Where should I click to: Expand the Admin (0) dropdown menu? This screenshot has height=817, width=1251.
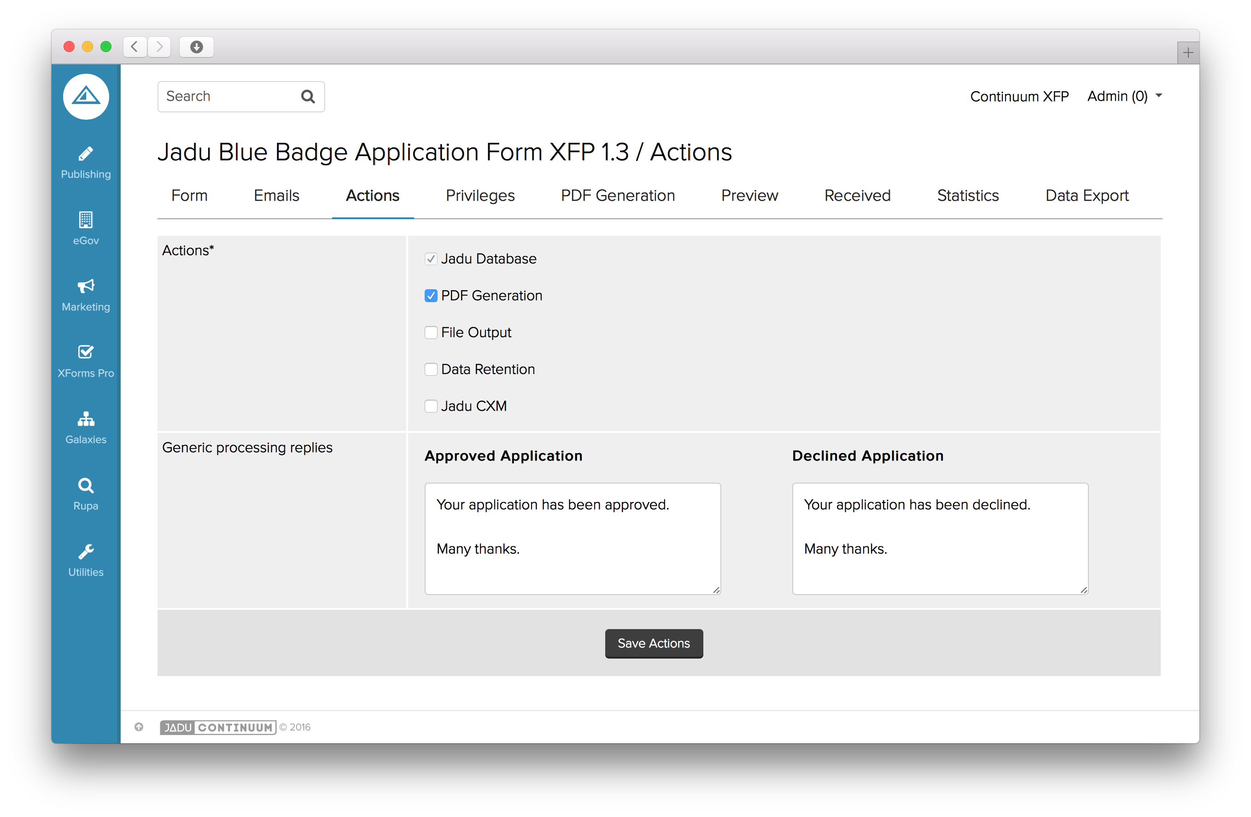click(x=1124, y=97)
